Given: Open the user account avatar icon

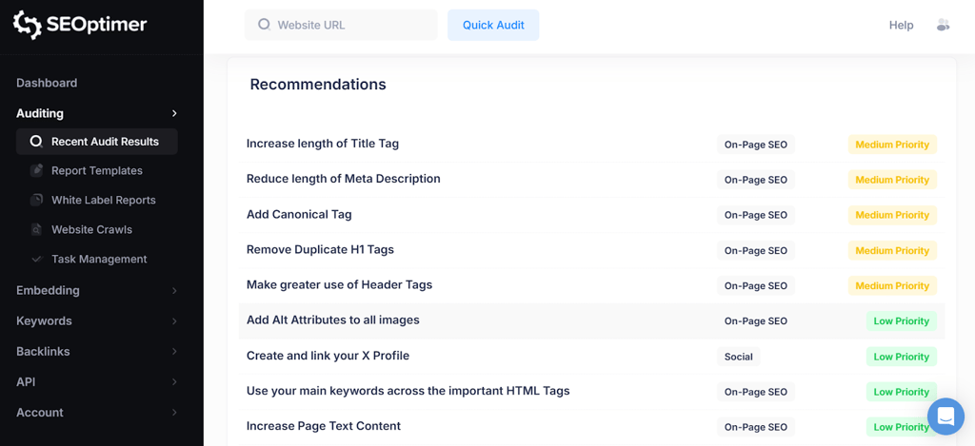Looking at the screenshot, I should click(943, 25).
